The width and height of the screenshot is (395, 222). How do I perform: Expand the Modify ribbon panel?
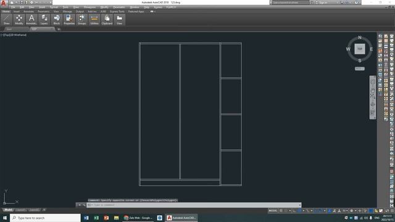[19, 20]
